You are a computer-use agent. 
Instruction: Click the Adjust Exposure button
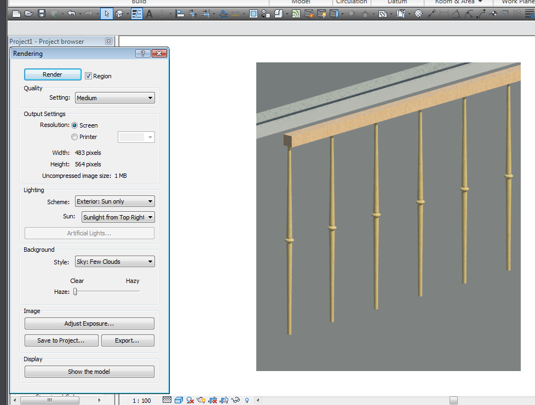click(x=89, y=323)
